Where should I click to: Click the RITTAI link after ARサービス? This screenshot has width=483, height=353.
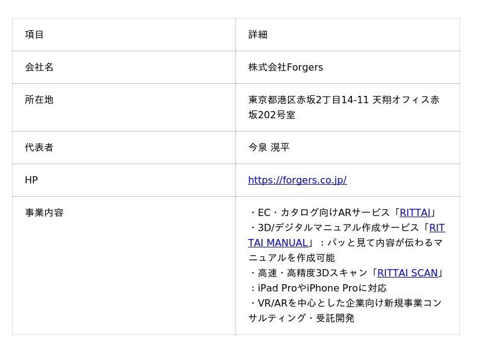415,212
